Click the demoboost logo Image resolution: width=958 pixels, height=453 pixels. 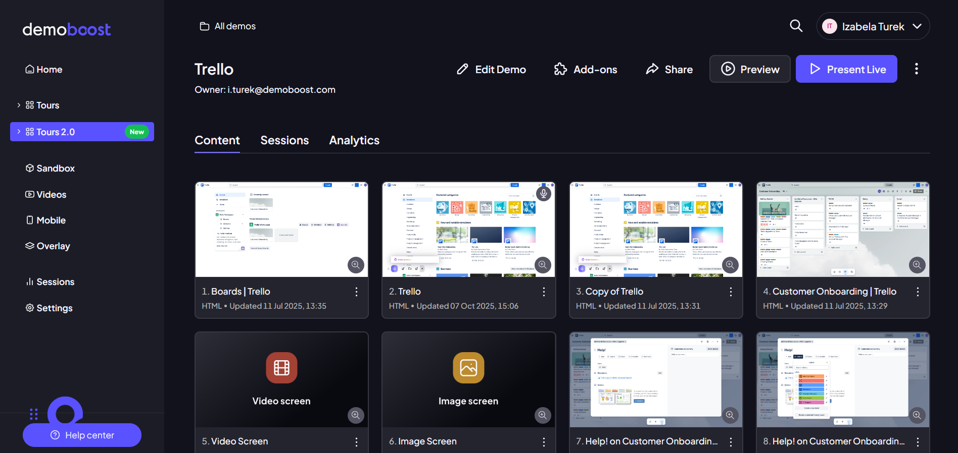click(66, 29)
